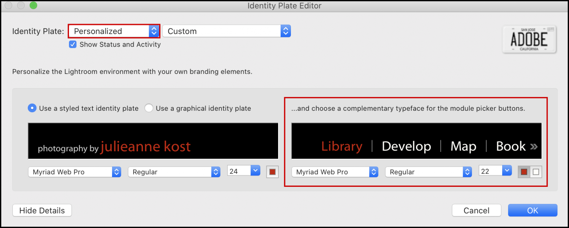
Task: Click Book in module picker preview
Action: coord(511,146)
